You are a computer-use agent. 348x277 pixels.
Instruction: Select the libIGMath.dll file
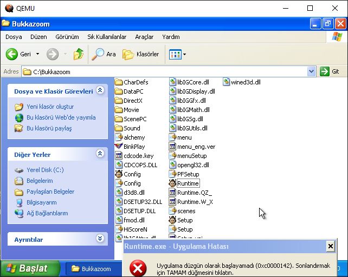[189, 110]
